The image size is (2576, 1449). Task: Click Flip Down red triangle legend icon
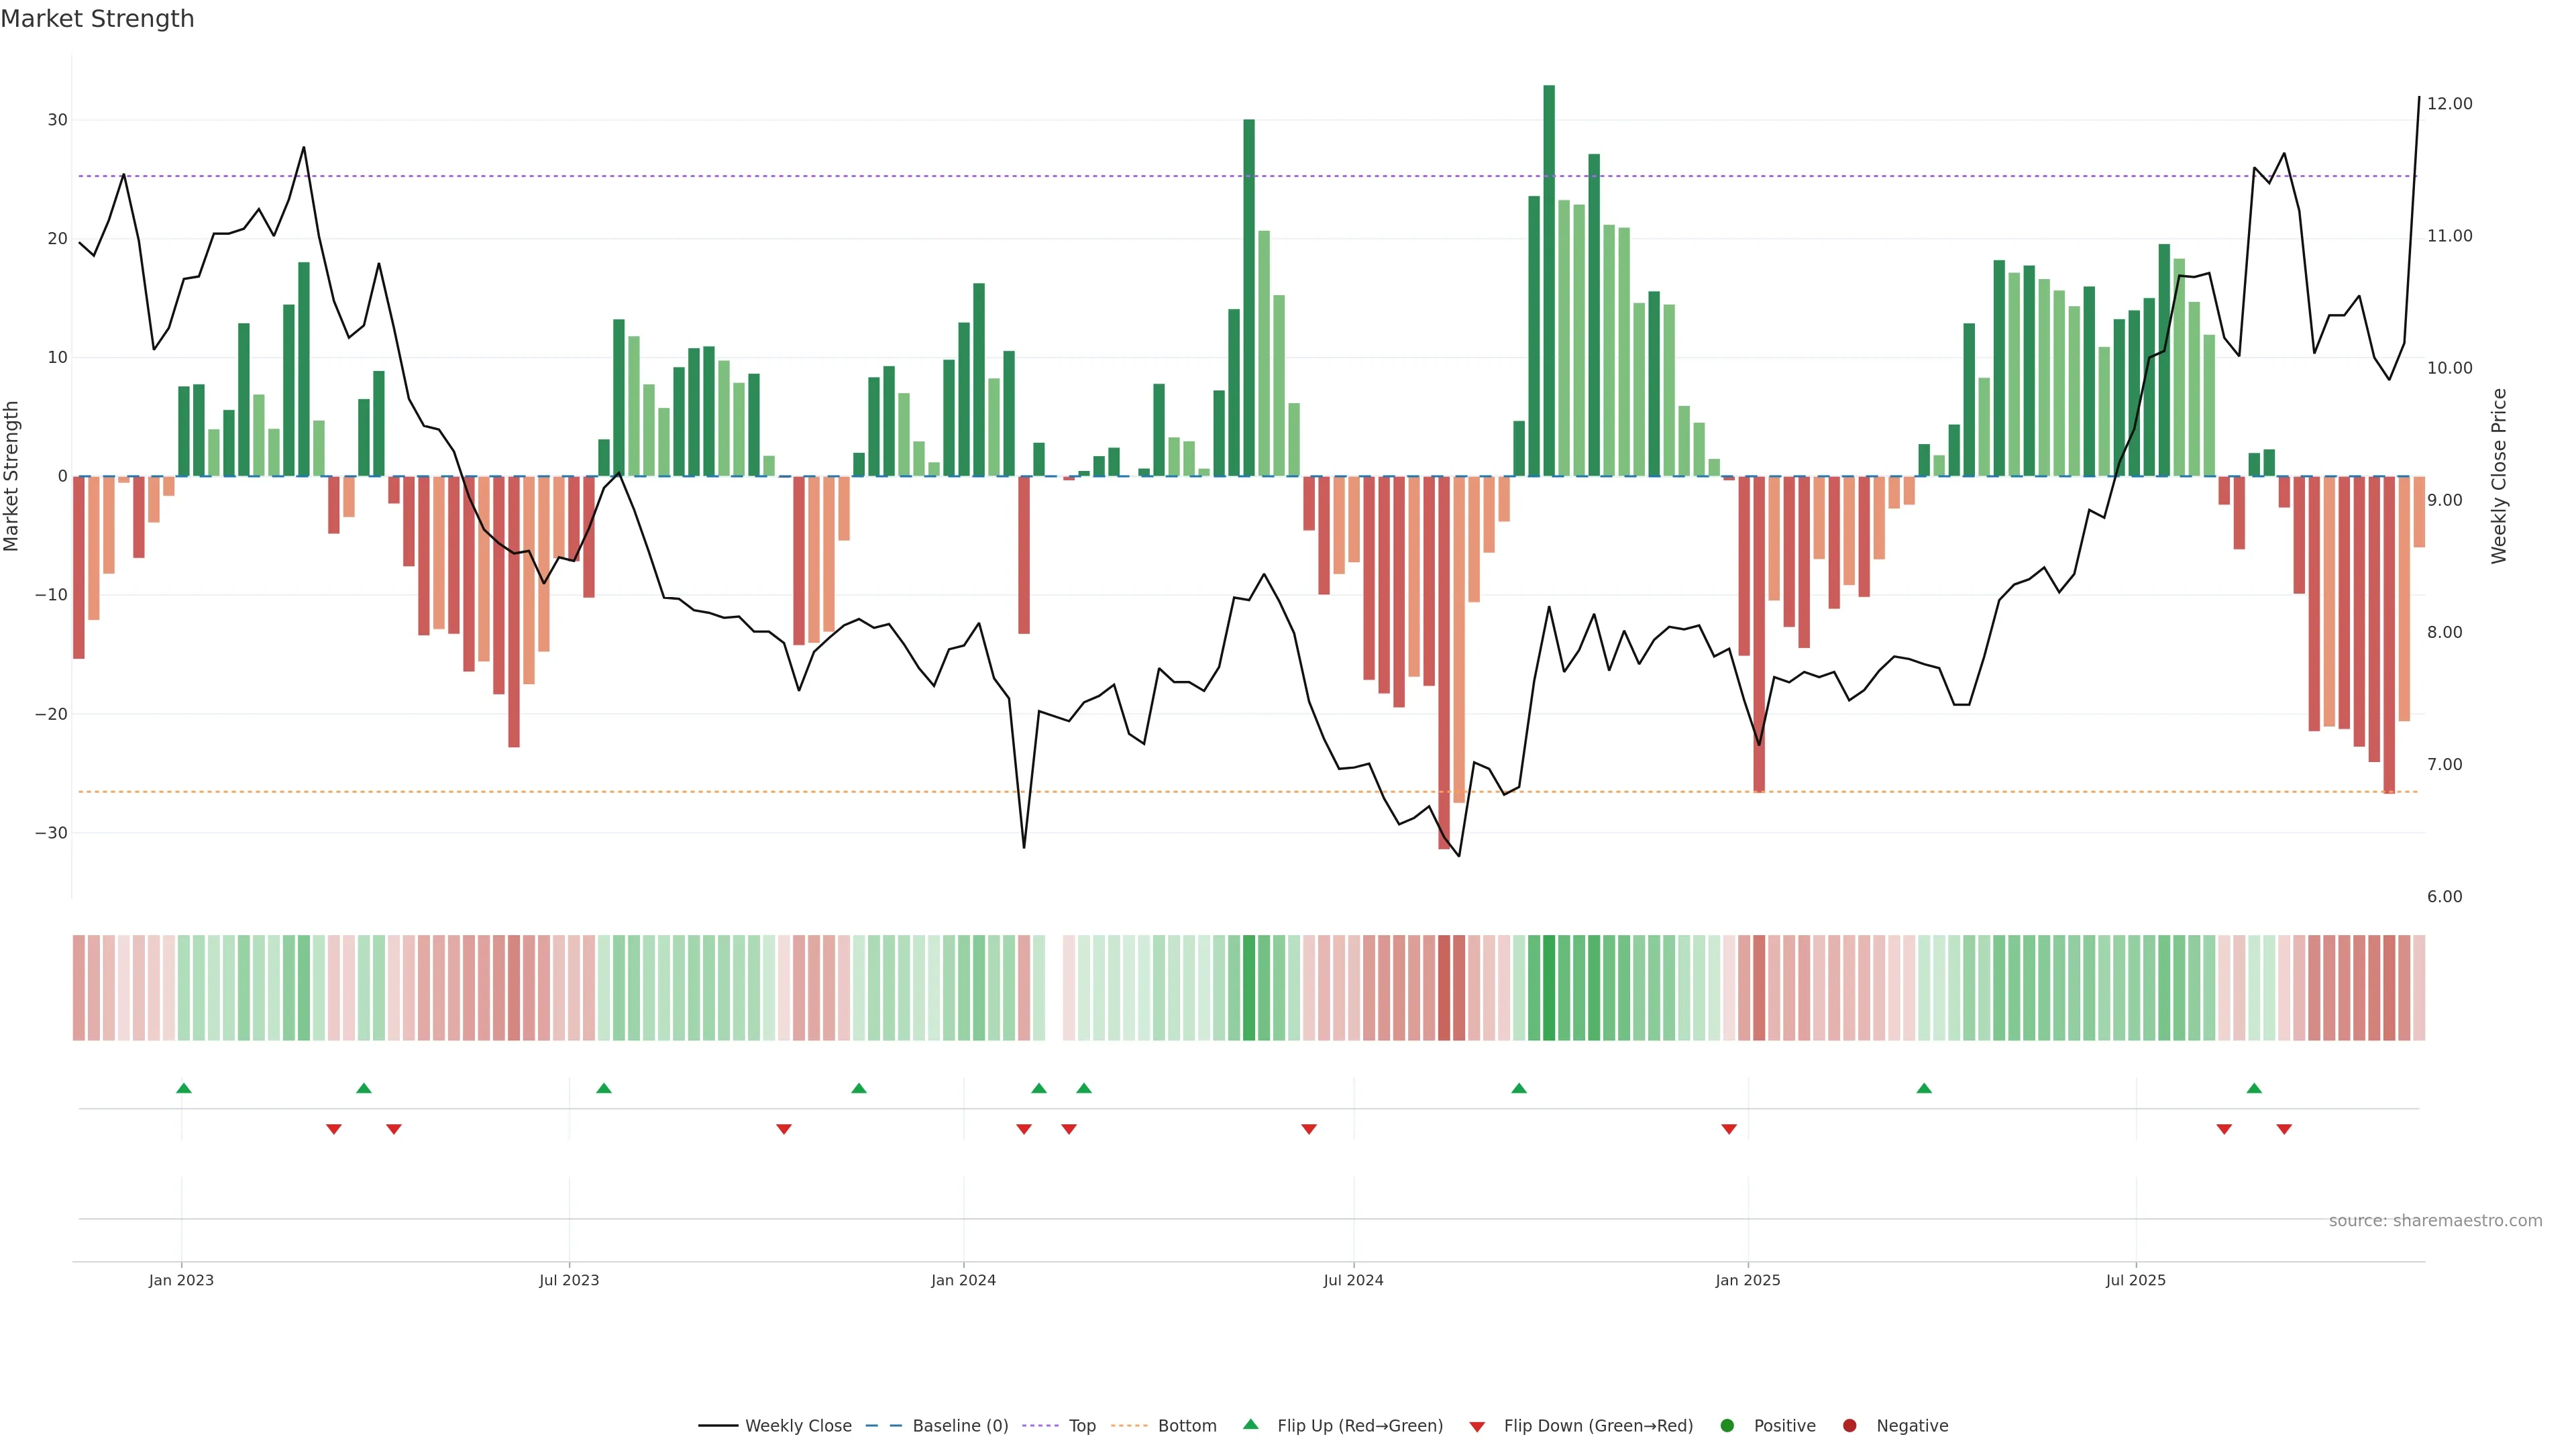[1477, 1427]
